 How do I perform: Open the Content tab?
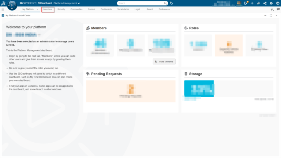coord(91,9)
